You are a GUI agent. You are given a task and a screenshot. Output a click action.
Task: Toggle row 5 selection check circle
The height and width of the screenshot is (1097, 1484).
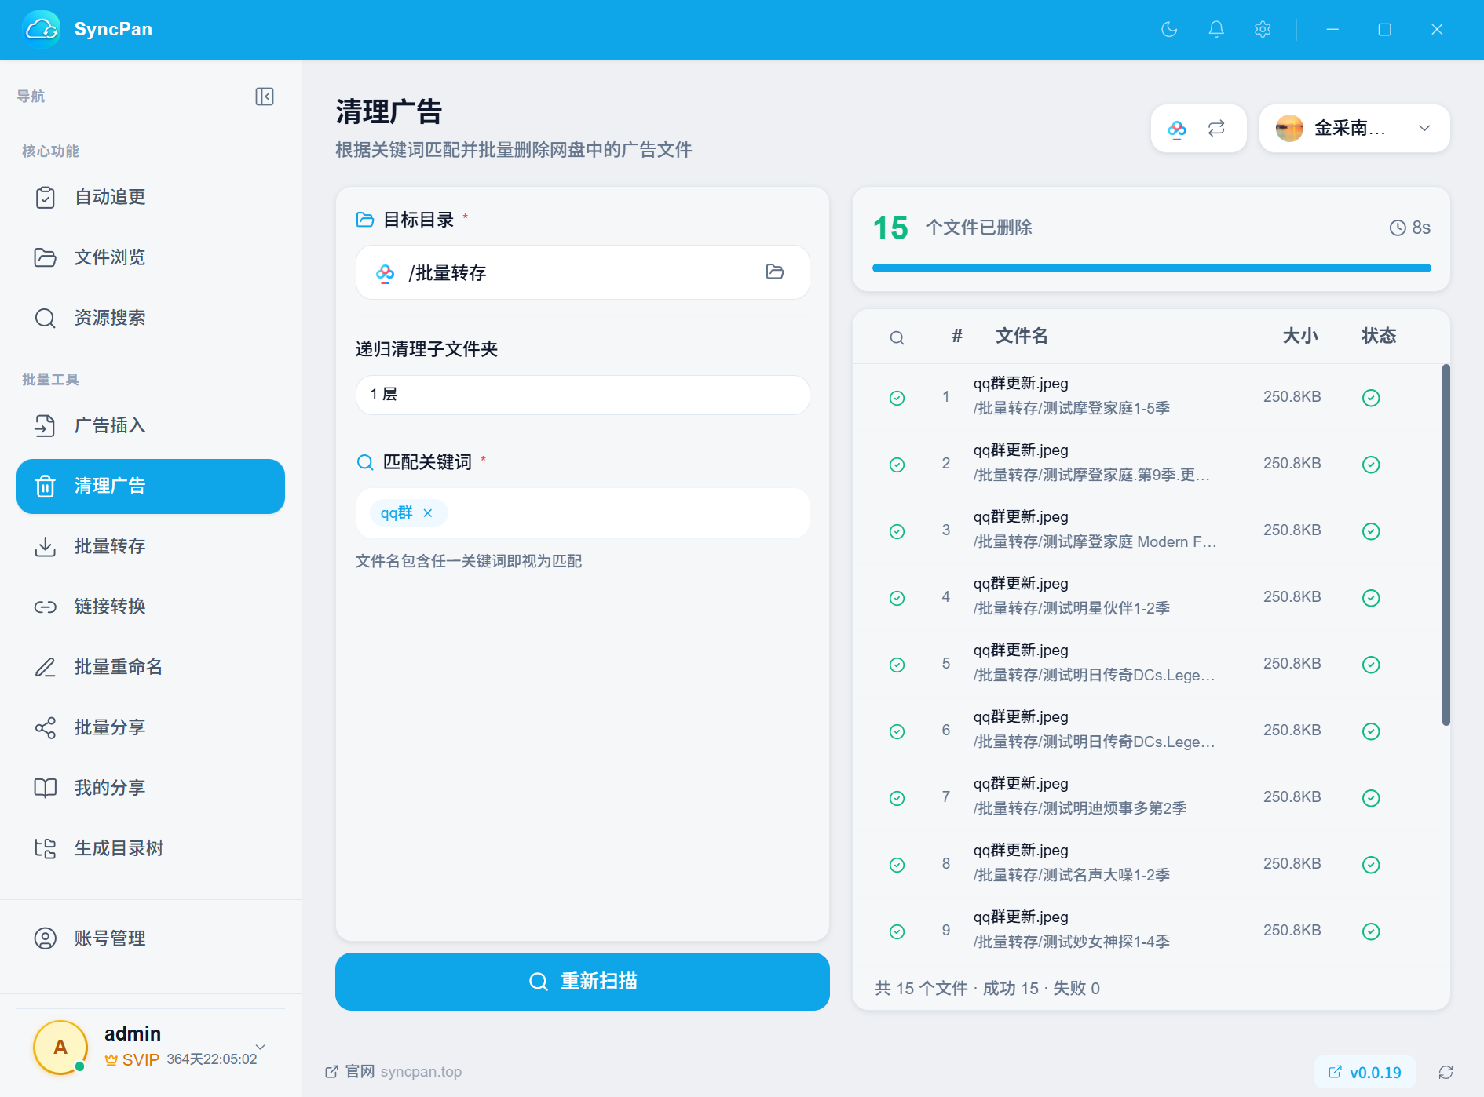[x=897, y=665]
